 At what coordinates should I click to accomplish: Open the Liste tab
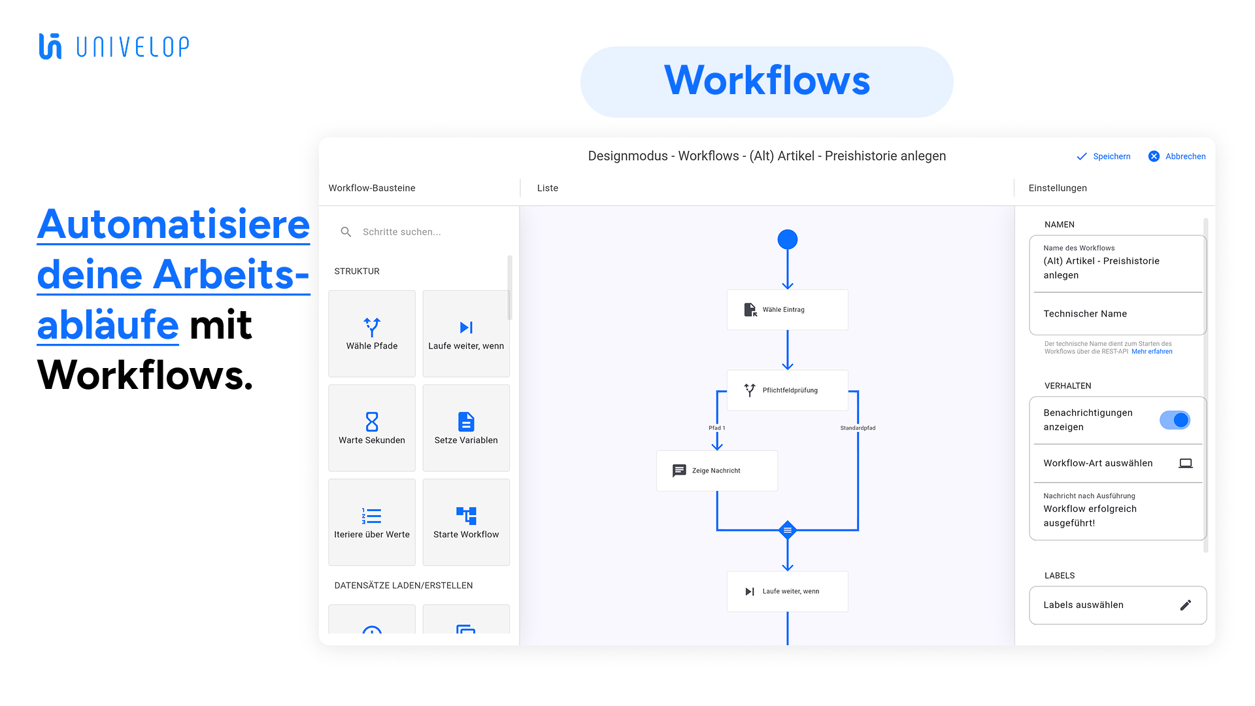point(547,188)
